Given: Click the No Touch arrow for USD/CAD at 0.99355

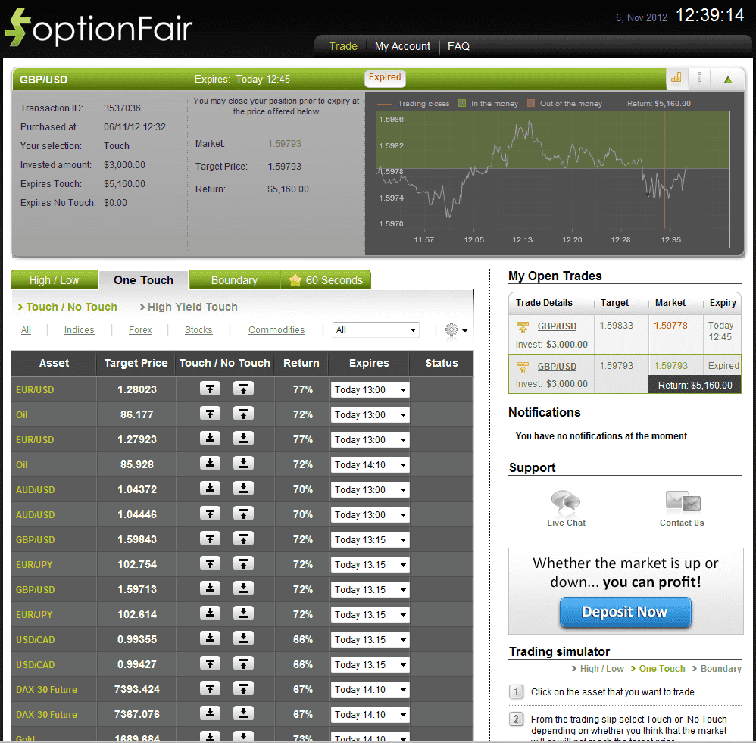Looking at the screenshot, I should pos(243,639).
